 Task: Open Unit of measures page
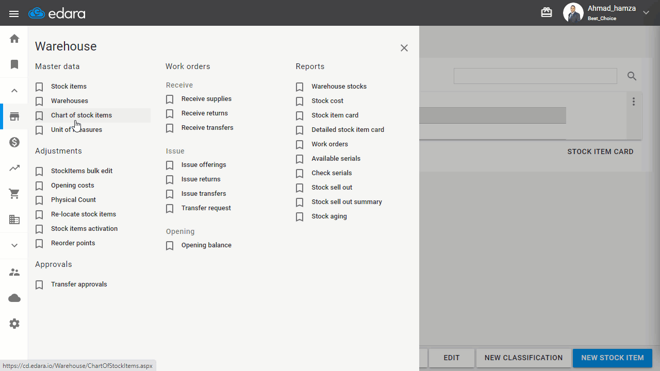point(76,130)
